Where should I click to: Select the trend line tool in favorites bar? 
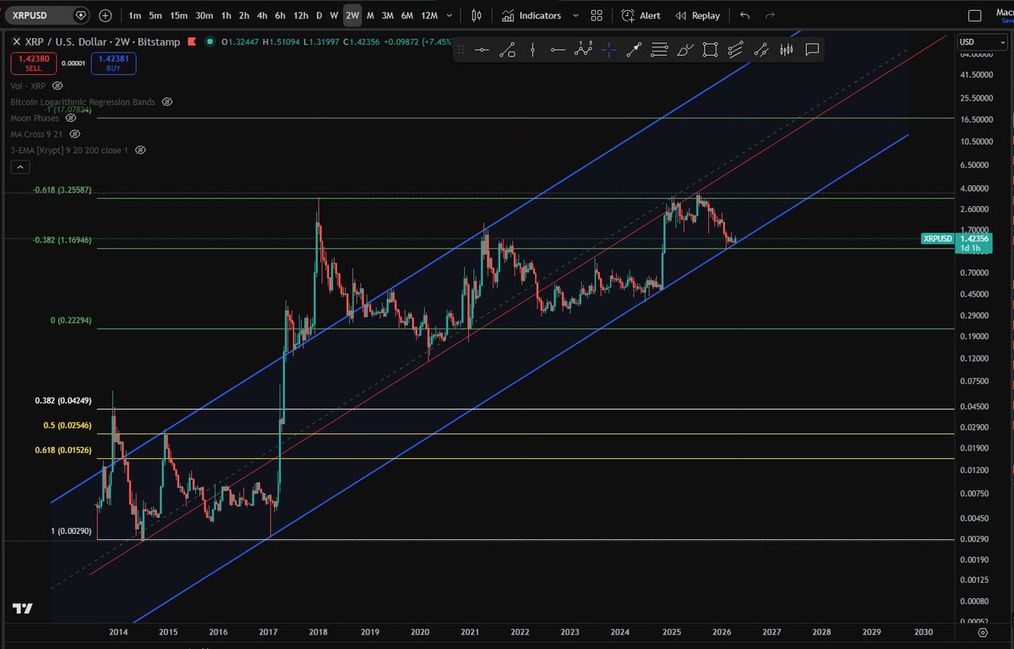507,50
